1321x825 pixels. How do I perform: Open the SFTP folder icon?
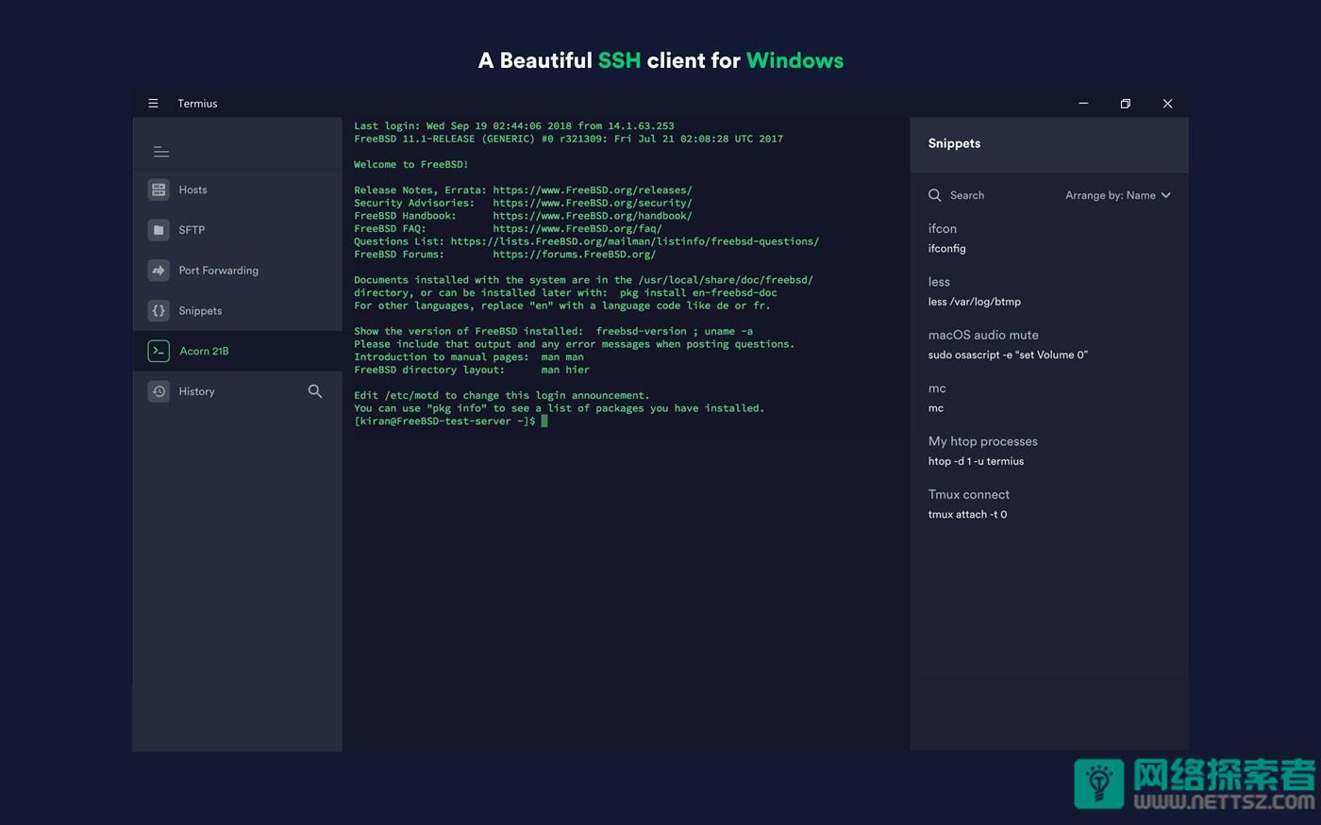coord(159,230)
